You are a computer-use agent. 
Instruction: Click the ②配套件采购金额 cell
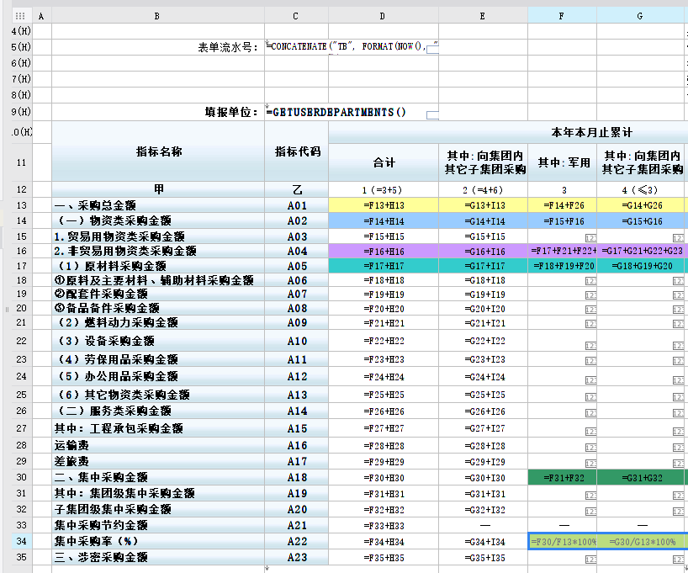coord(158,294)
